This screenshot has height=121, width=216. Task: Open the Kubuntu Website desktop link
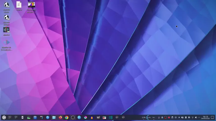pyautogui.click(x=6, y=20)
